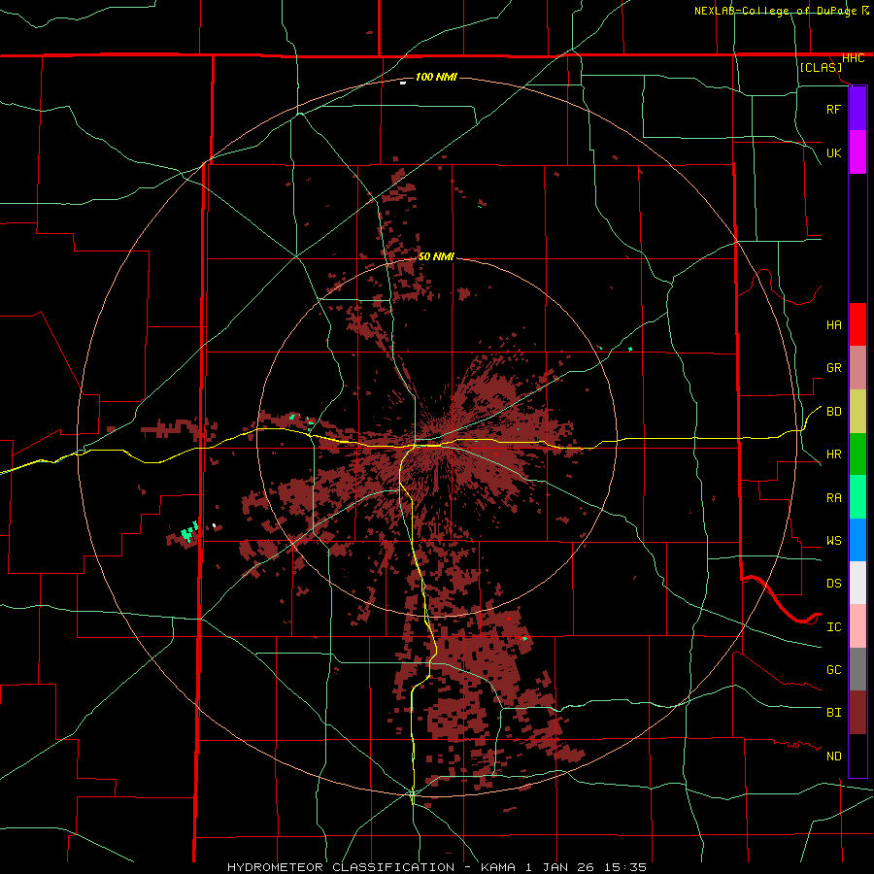Click the 100 NMI range ring label
The image size is (874, 874).
tap(436, 77)
